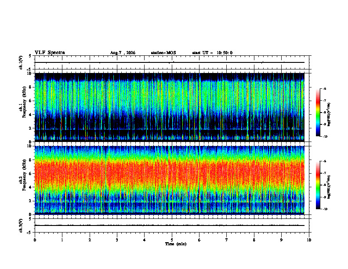
Task: Click the date text "Aug.7 , 2026"
Action: click(x=123, y=53)
